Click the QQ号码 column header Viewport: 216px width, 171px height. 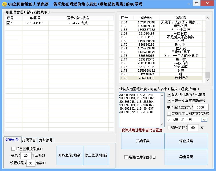click(x=147, y=18)
